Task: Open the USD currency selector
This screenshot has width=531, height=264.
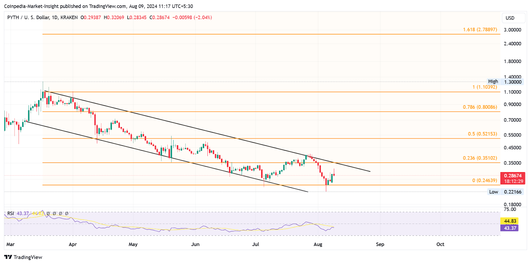Action: [x=513, y=18]
